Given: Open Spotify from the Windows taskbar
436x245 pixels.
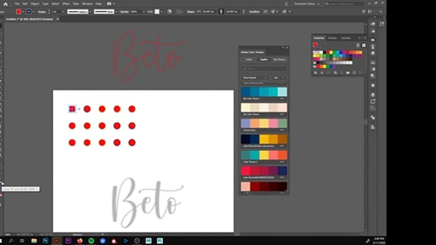Looking at the screenshot, I should coord(91,241).
